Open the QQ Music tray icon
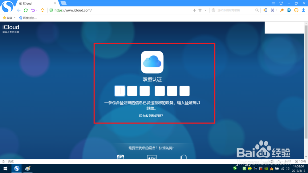308x173 pixels. point(250,168)
